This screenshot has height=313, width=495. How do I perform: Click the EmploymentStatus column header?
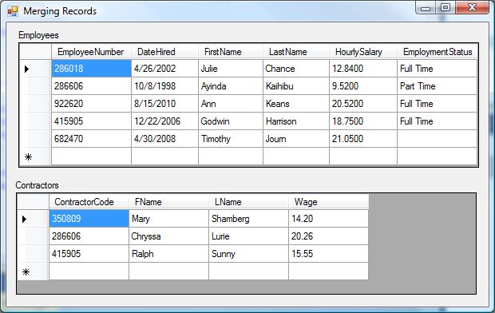click(x=438, y=51)
